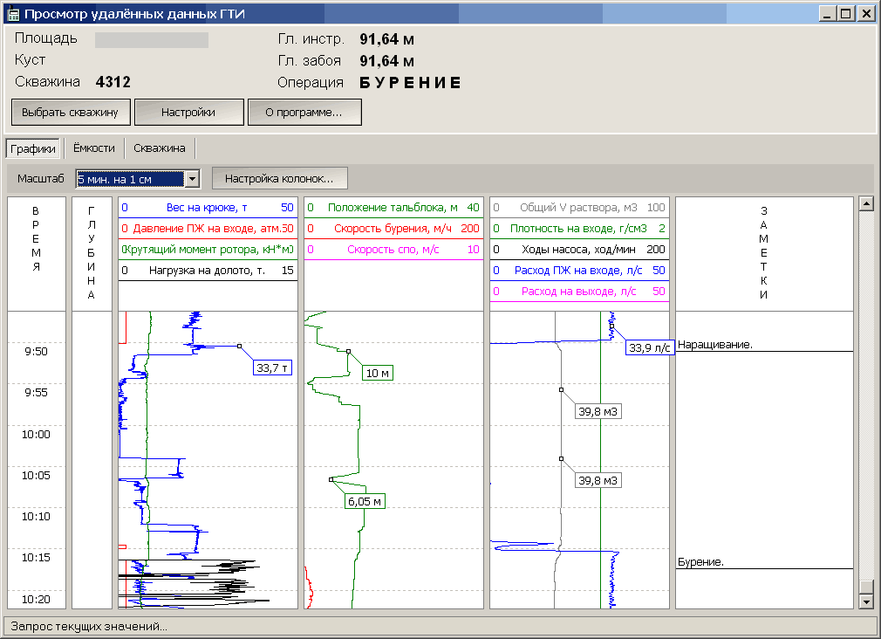Click the upper 39,8 м3 label

[598, 411]
